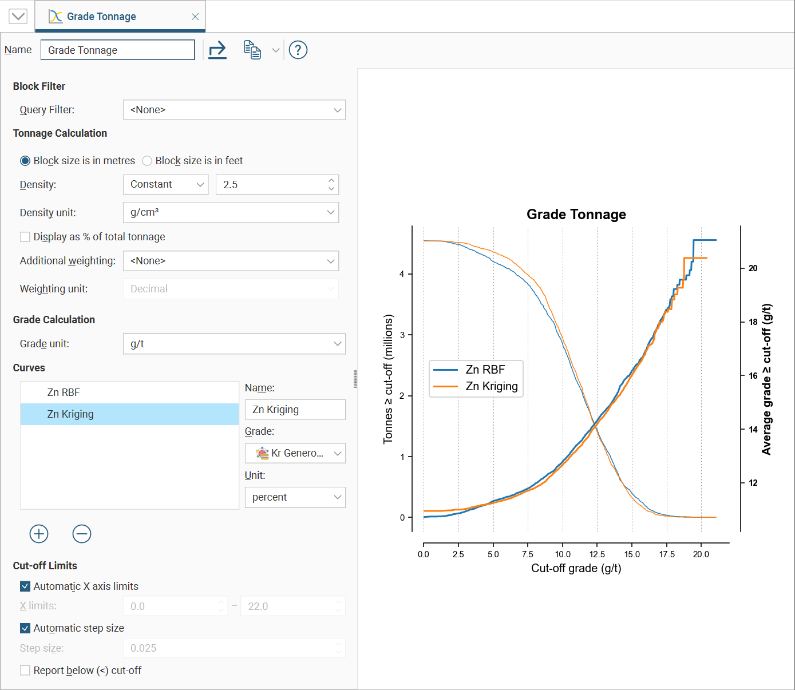Switch to the Grade Tonnage tab
Viewport: 795px width, 690px height.
tap(101, 17)
